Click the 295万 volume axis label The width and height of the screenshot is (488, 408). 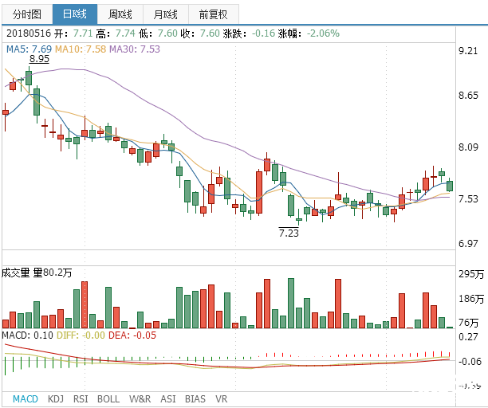tap(471, 274)
